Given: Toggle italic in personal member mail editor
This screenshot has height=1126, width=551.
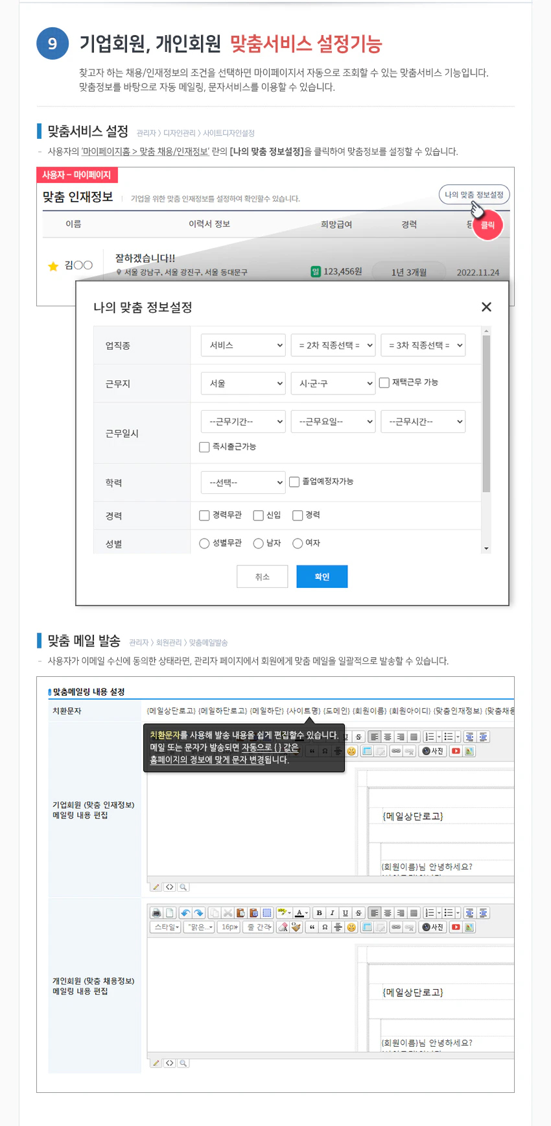Looking at the screenshot, I should point(333,912).
